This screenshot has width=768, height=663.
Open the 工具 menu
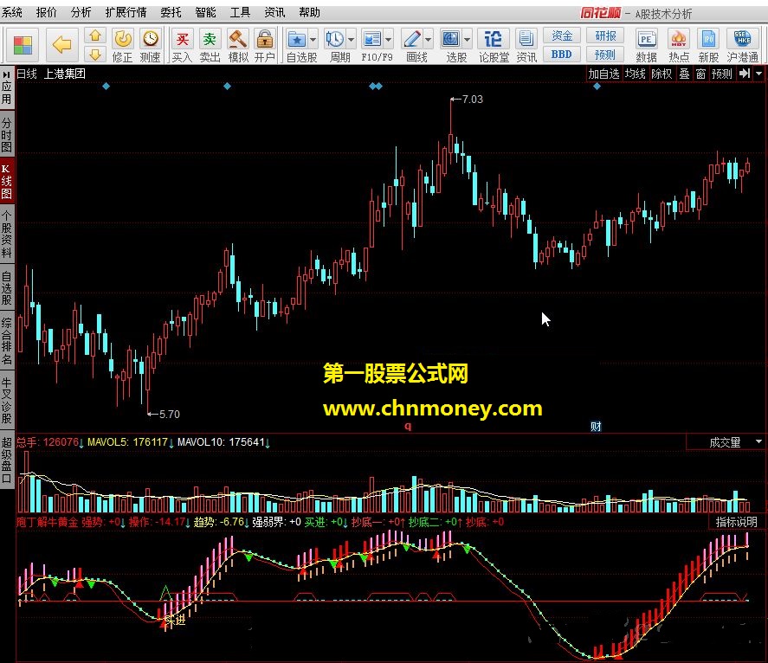[240, 12]
